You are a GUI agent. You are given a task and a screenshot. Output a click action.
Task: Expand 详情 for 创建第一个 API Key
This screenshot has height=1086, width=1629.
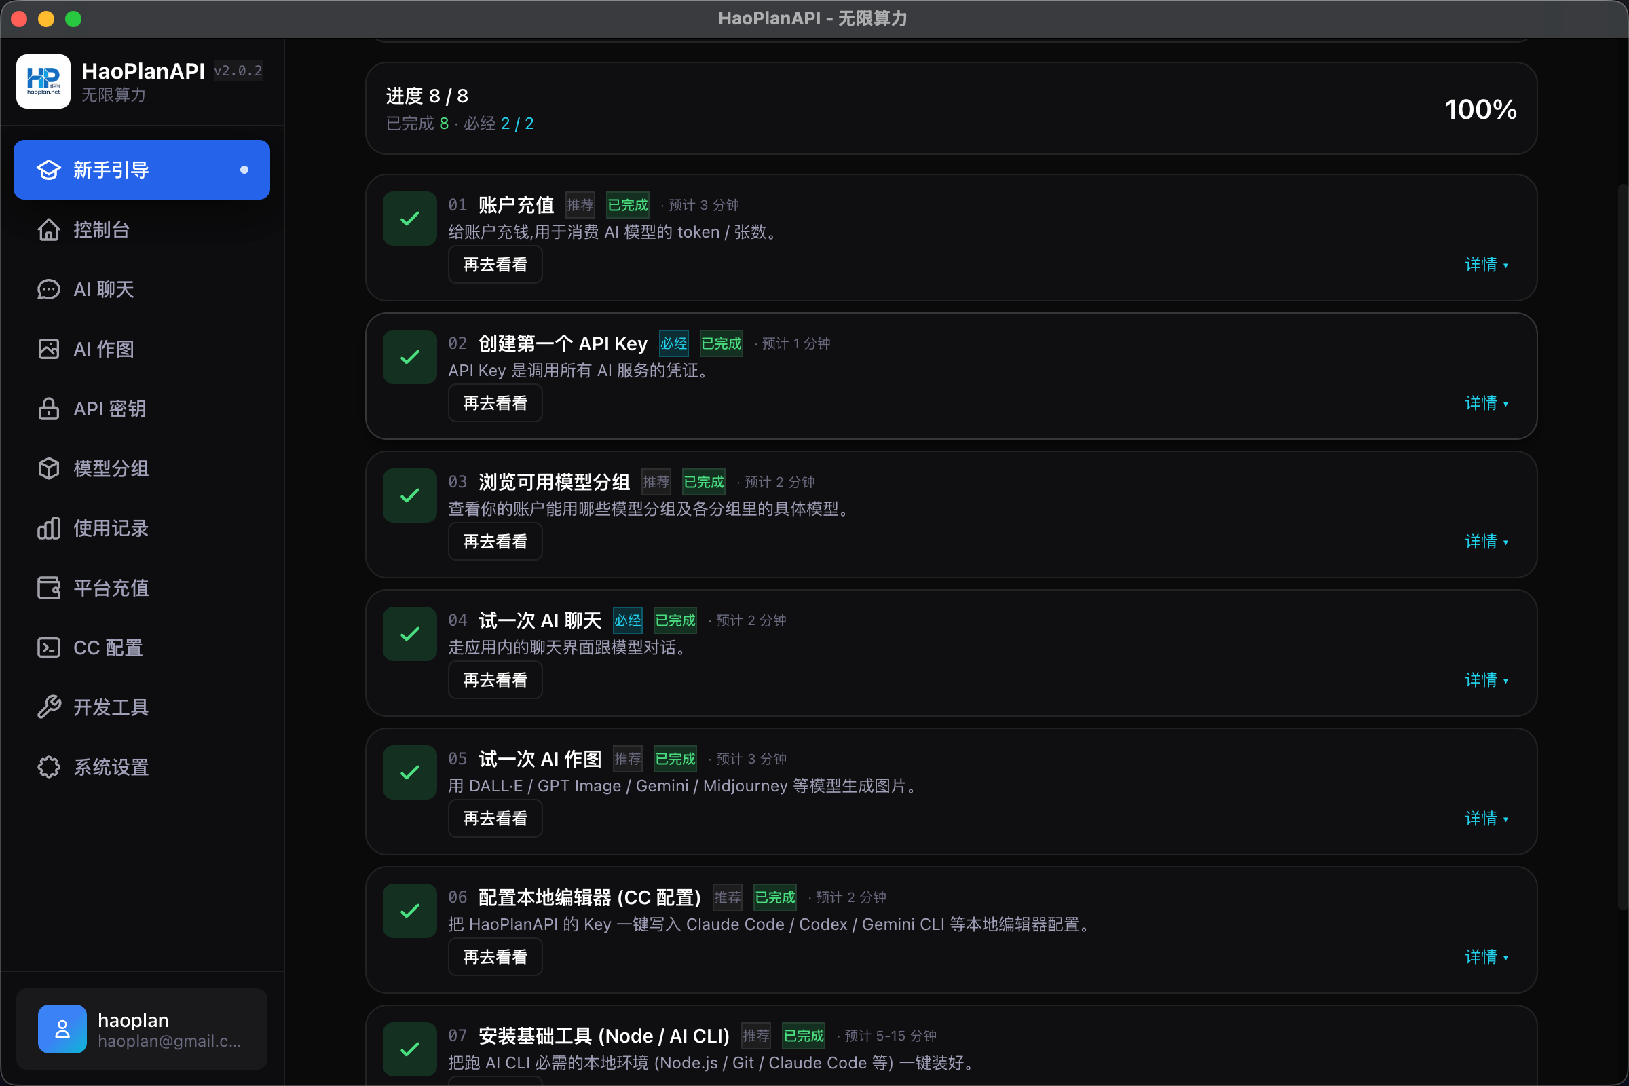pyautogui.click(x=1486, y=403)
